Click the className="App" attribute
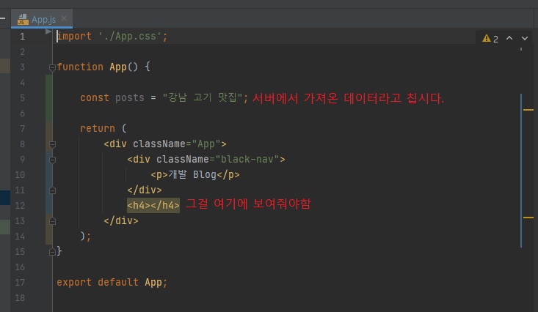Image resolution: width=538 pixels, height=312 pixels. coord(177,144)
